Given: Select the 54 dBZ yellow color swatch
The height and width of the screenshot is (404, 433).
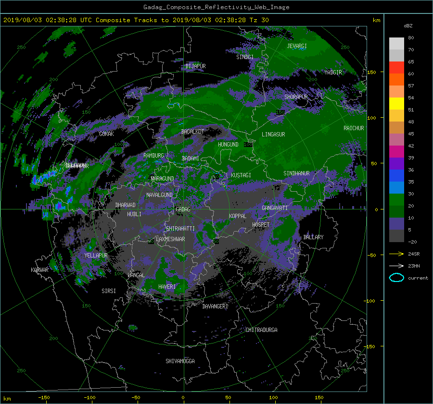Looking at the screenshot, I should [396, 103].
